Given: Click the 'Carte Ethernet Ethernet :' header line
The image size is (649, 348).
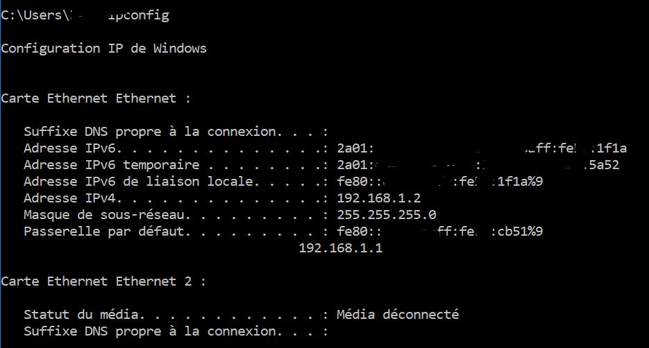Looking at the screenshot, I should point(96,98).
